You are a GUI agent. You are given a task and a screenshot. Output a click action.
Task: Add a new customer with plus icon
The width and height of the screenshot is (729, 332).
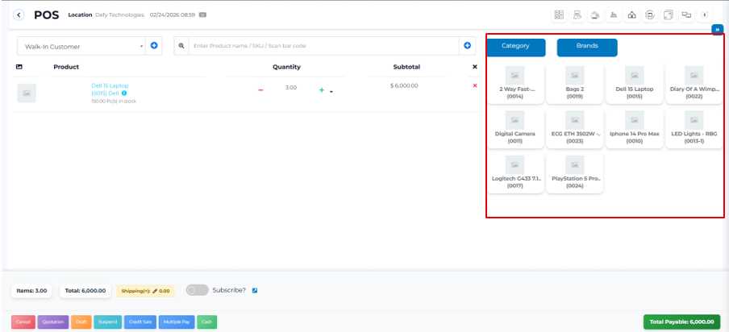point(154,46)
